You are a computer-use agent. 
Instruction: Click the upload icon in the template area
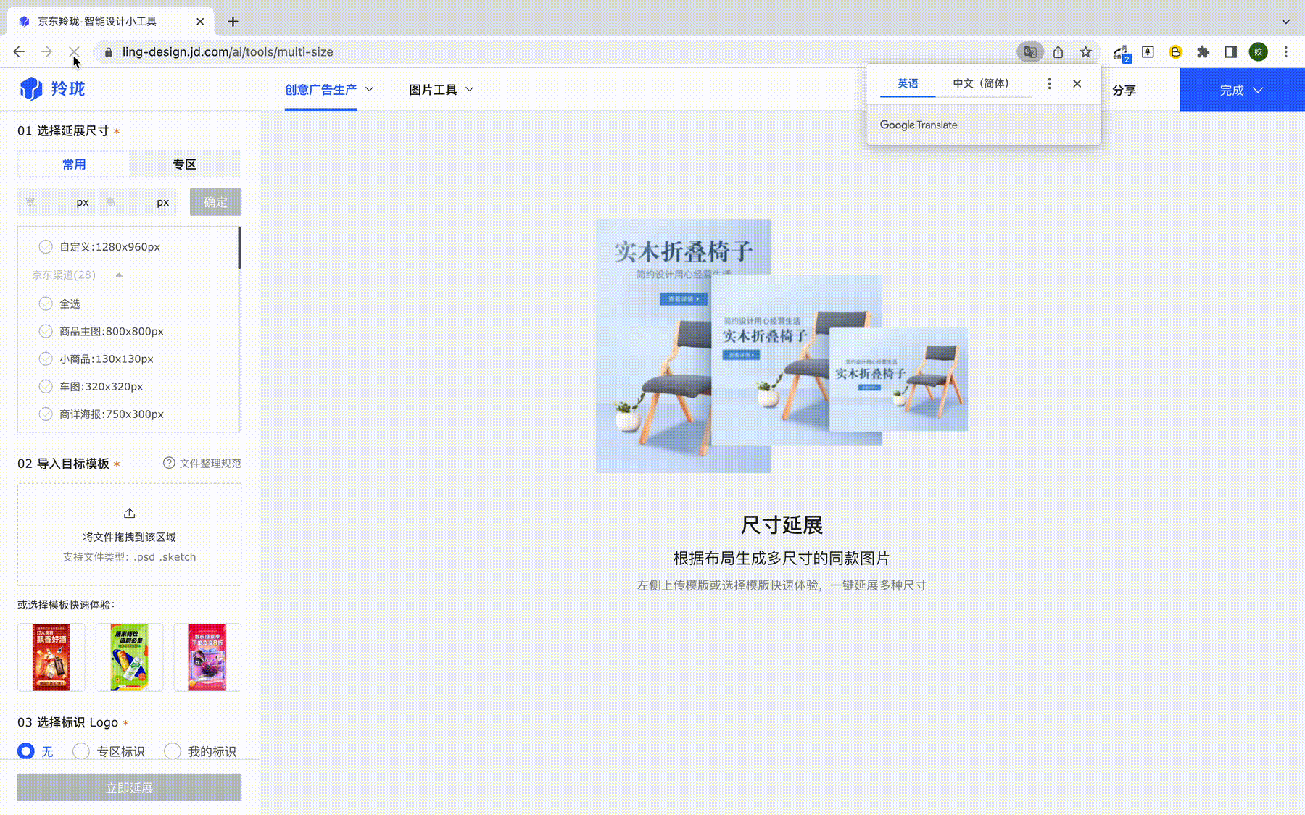129,512
